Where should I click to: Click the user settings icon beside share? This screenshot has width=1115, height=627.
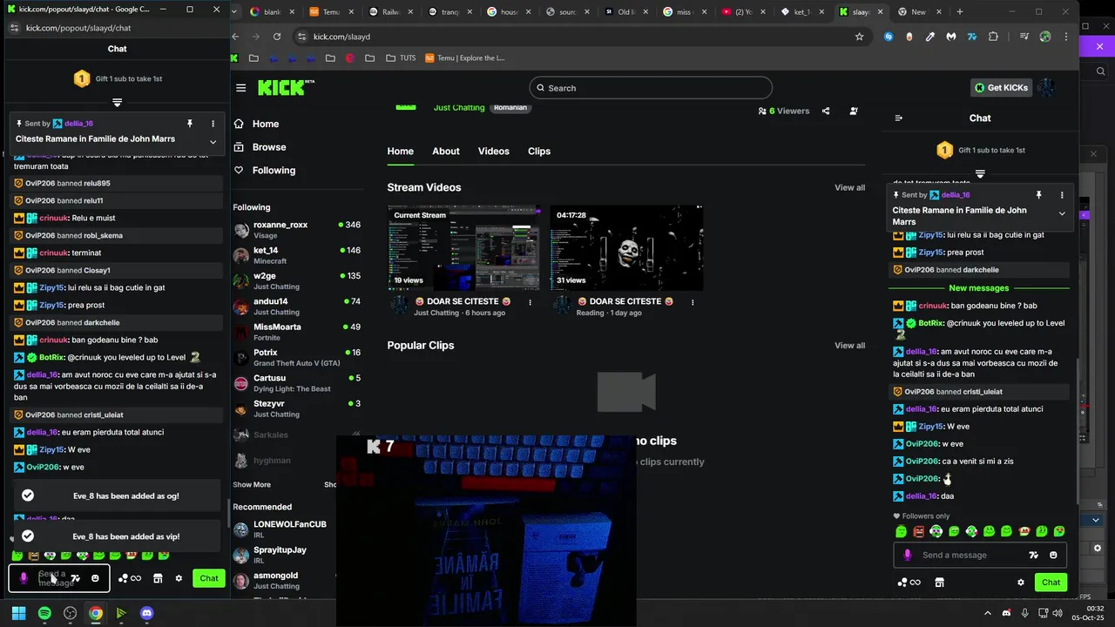click(x=853, y=111)
